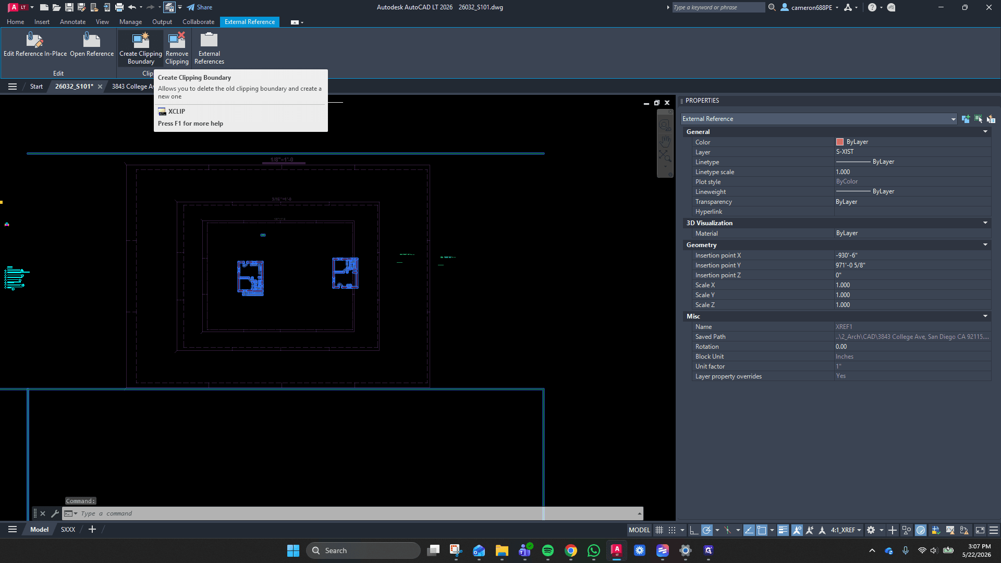
Task: Click MODEL space button in status bar
Action: (639, 530)
